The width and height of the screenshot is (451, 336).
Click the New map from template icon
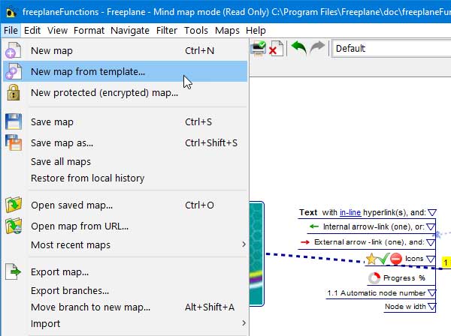(13, 71)
